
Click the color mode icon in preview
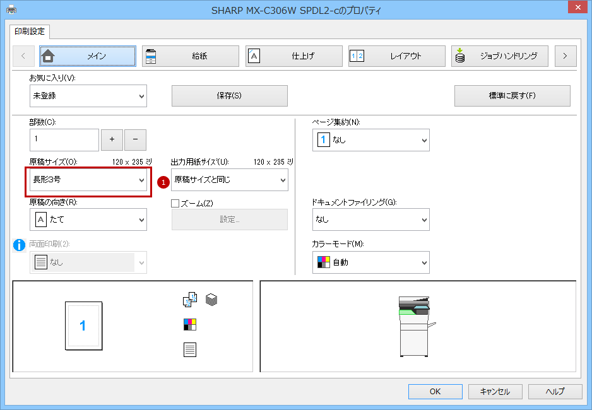[190, 324]
